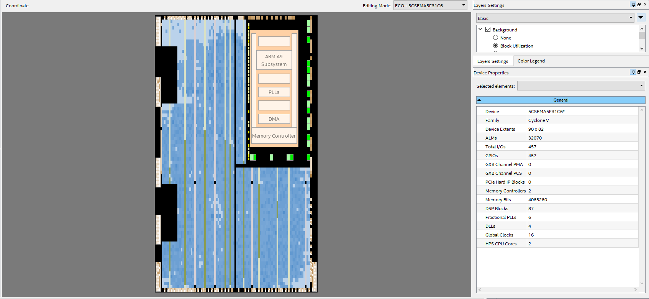This screenshot has width=649, height=299.
Task: Switch to the Color Legend tab
Action: tap(531, 61)
